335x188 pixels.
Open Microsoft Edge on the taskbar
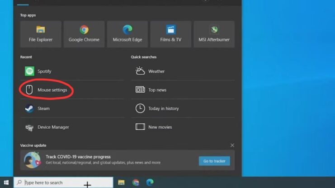tap(150, 182)
